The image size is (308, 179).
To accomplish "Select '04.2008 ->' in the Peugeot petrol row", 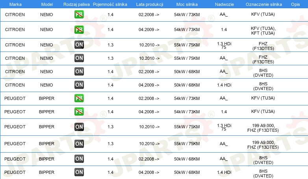I will coord(149,112).
